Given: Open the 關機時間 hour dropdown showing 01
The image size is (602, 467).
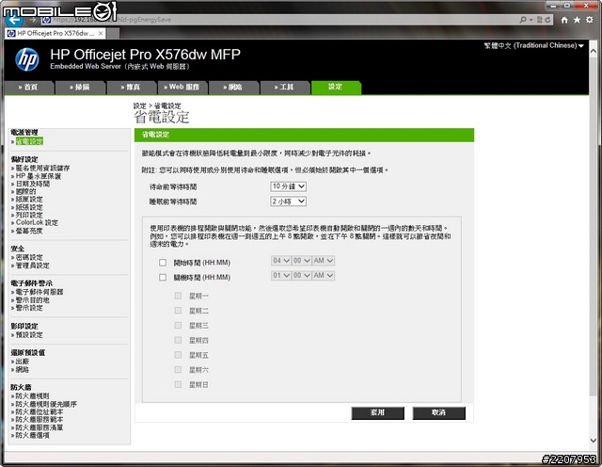Looking at the screenshot, I should point(281,276).
